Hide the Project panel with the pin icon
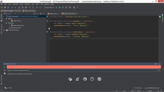 click(44, 14)
